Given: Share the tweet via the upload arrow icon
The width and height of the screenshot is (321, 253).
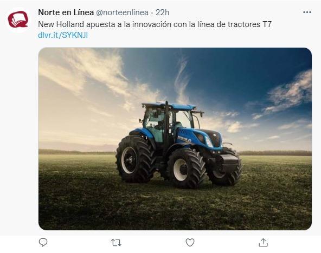Looking at the screenshot, I should (263, 242).
